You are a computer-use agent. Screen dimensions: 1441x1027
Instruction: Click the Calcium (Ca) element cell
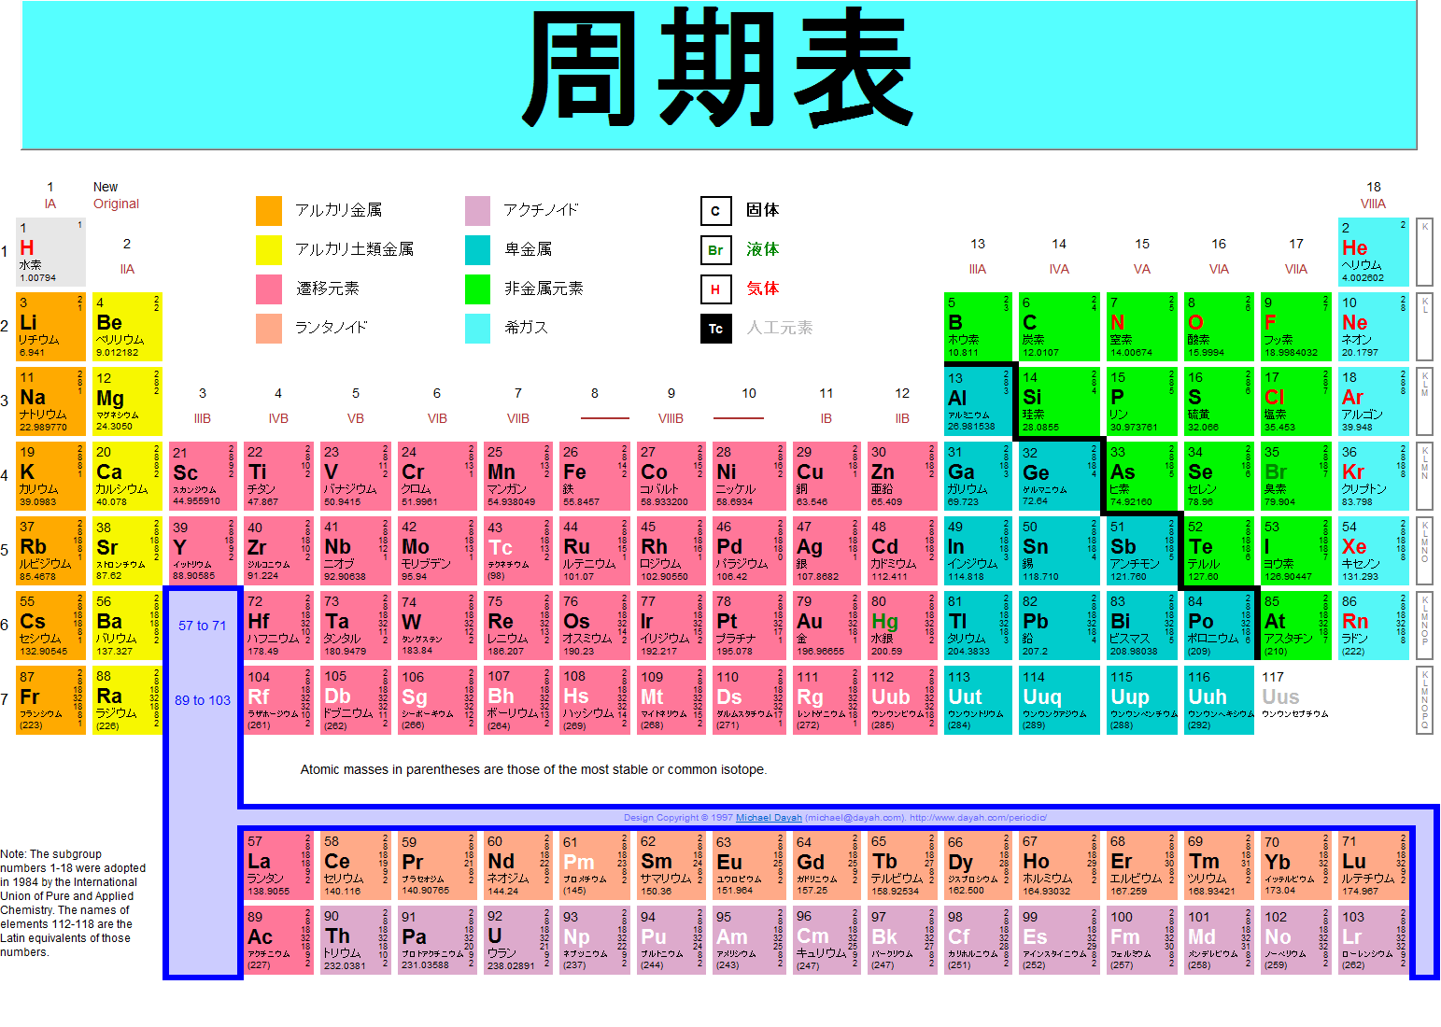tap(127, 476)
